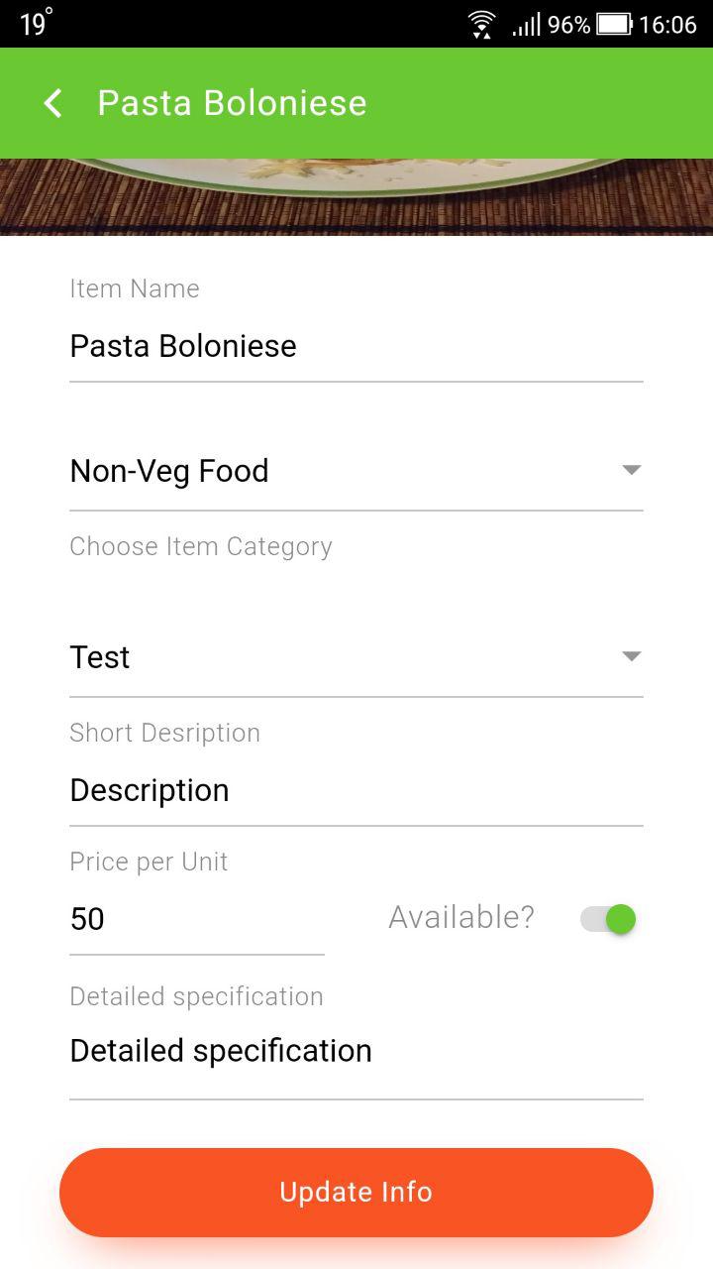Tap the Wi-Fi status icon

tap(481, 25)
